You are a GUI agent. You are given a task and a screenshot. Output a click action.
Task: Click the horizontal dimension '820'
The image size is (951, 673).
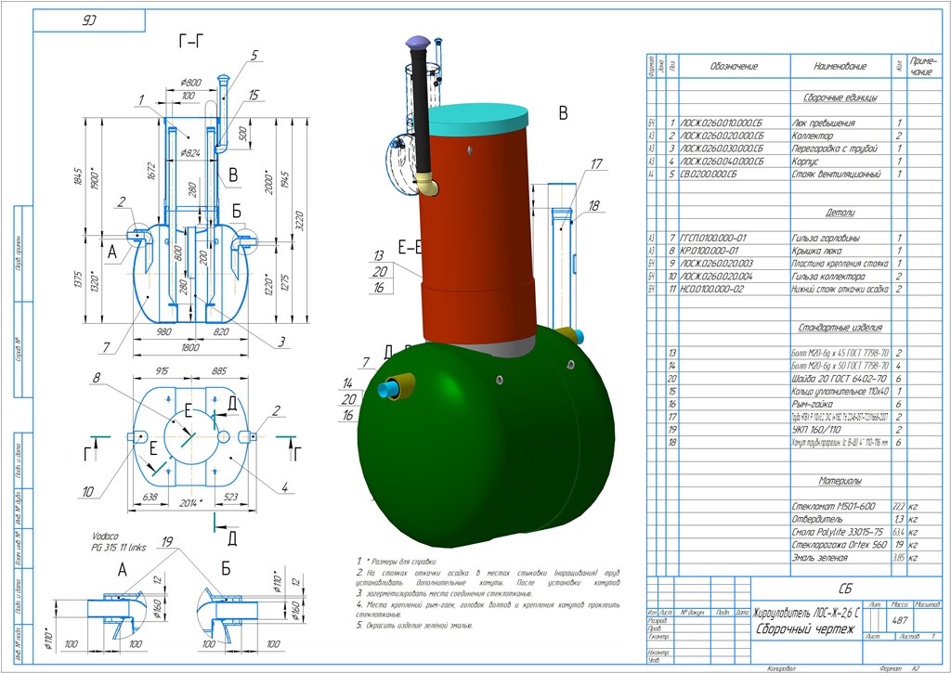click(221, 332)
